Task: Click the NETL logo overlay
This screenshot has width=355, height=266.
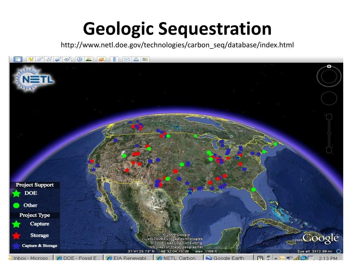Action: tap(34, 79)
